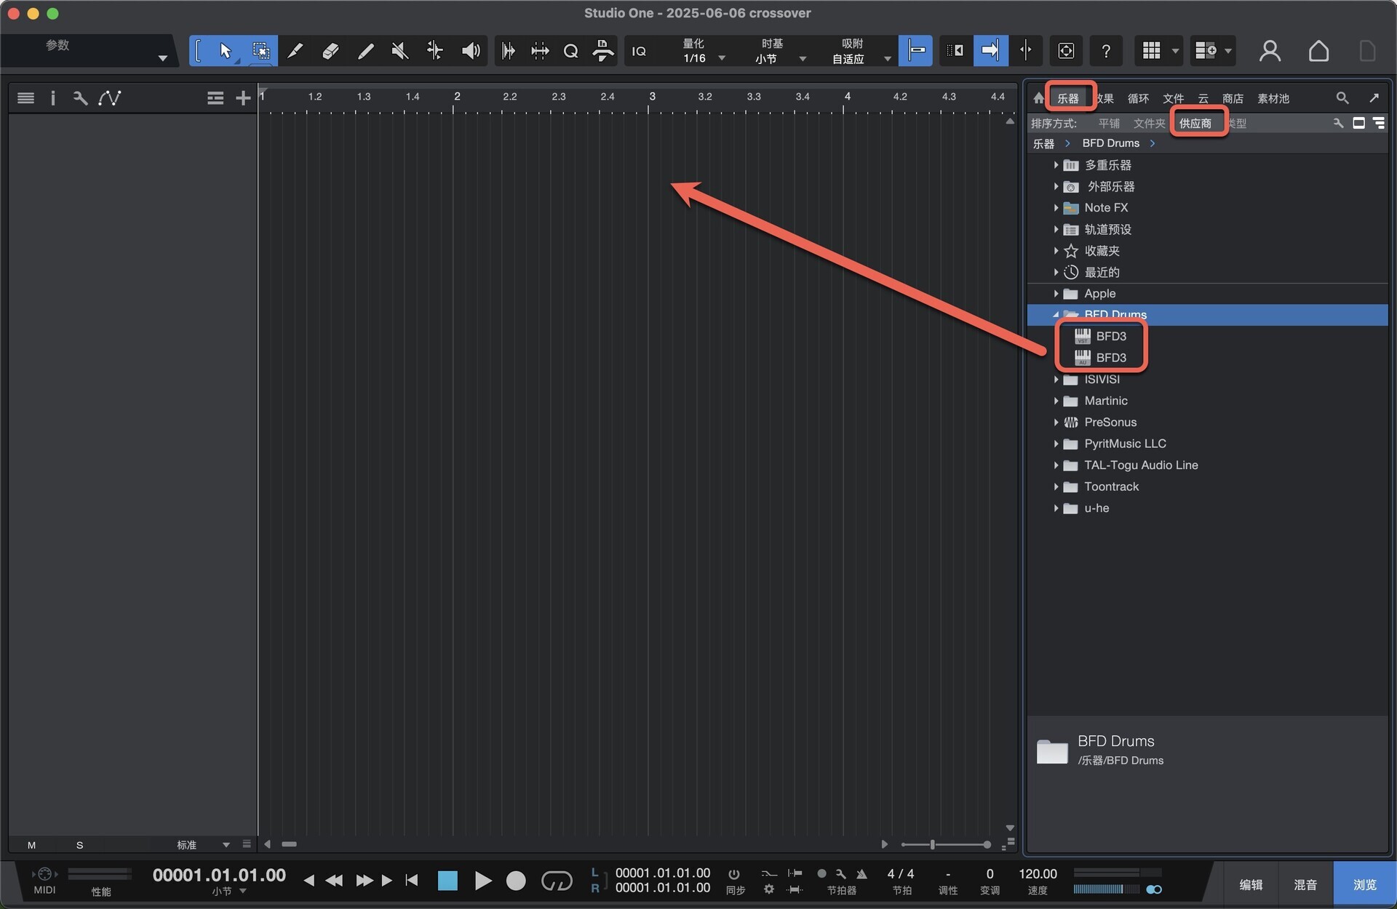Open browser search magnifier
The height and width of the screenshot is (909, 1397).
click(x=1342, y=97)
